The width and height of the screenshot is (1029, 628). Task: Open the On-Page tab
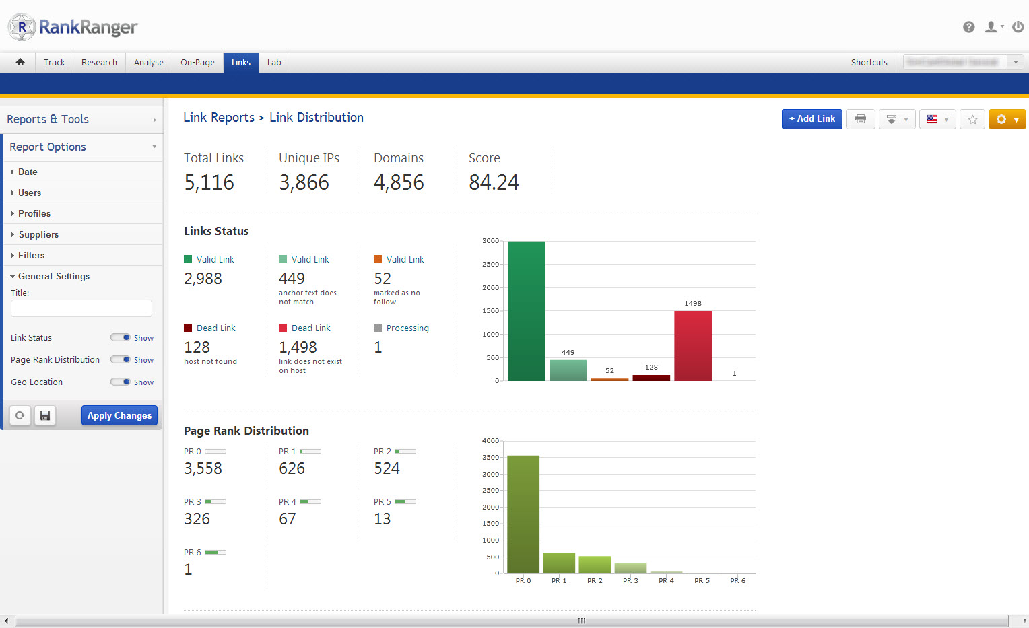point(197,62)
